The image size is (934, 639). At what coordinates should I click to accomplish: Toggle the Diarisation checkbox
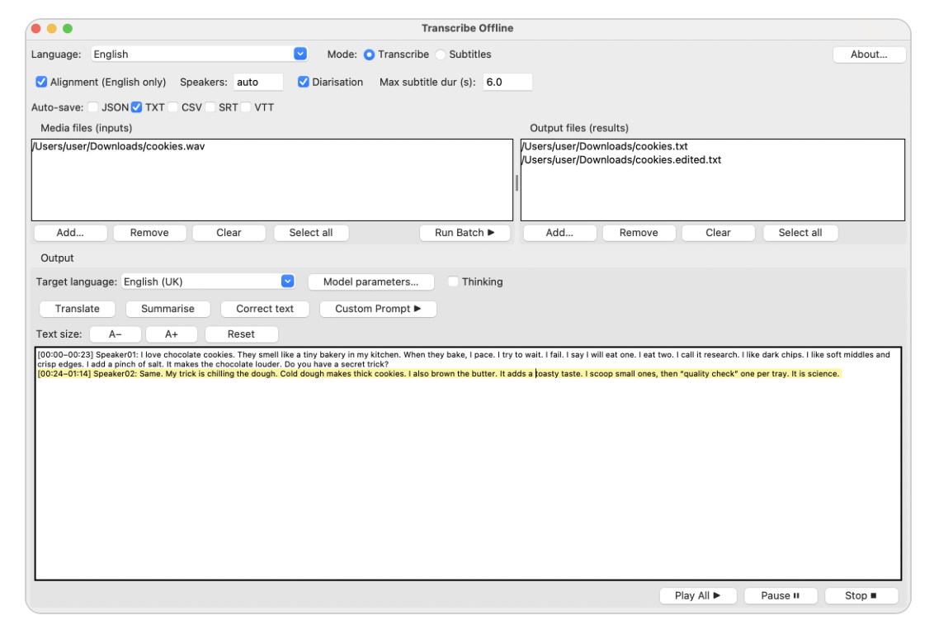[x=304, y=82]
